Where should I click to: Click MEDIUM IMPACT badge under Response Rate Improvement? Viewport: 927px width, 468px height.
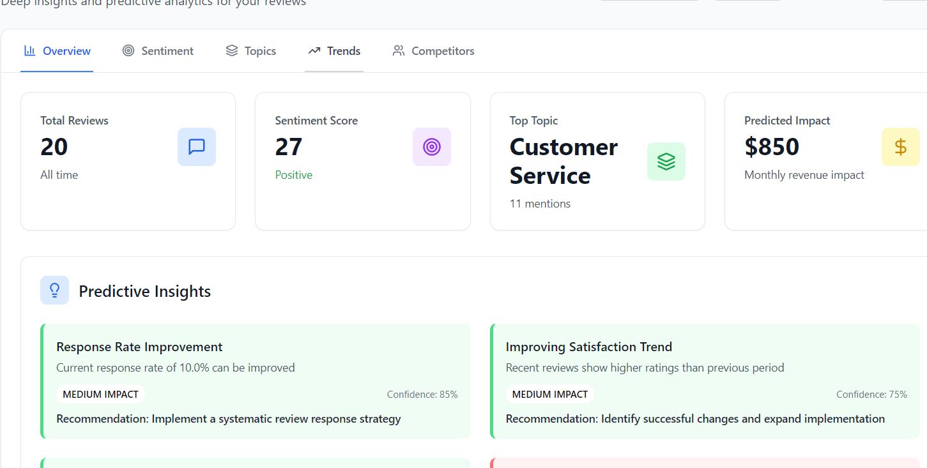pos(100,395)
